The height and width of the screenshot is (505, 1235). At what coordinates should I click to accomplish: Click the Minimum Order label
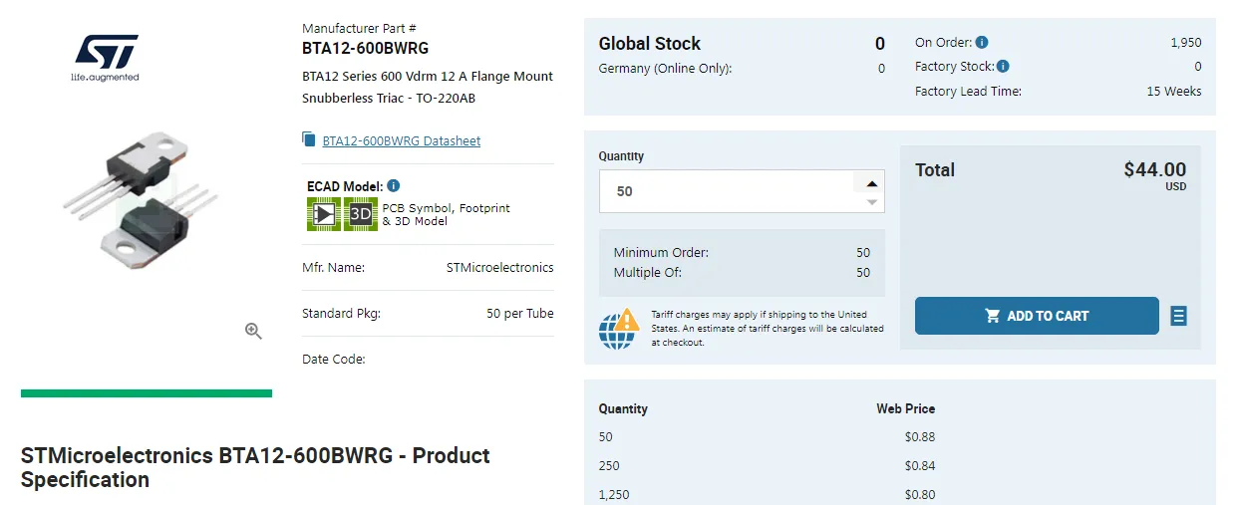click(x=661, y=252)
